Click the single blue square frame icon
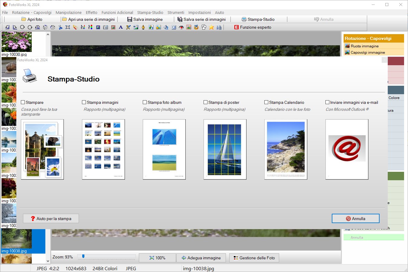408x272 pixels. pyautogui.click(x=174, y=27)
